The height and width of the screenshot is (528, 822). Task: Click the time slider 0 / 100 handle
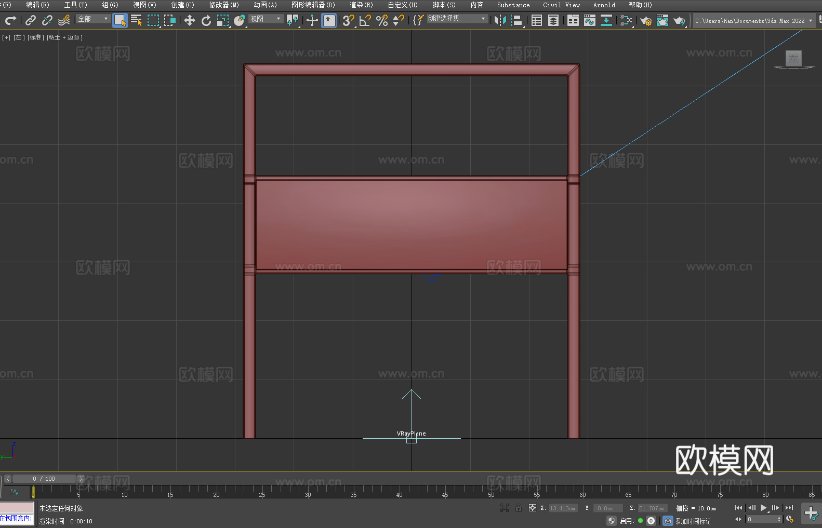point(44,479)
